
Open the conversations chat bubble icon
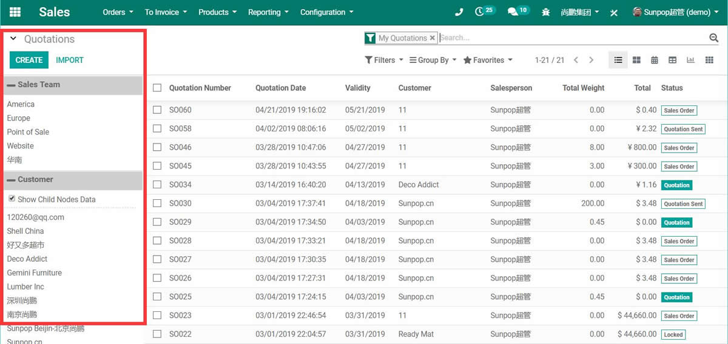click(513, 12)
